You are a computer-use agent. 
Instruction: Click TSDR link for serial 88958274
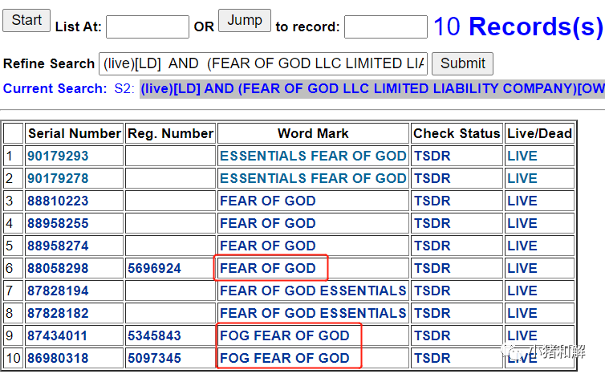pyautogui.click(x=432, y=246)
